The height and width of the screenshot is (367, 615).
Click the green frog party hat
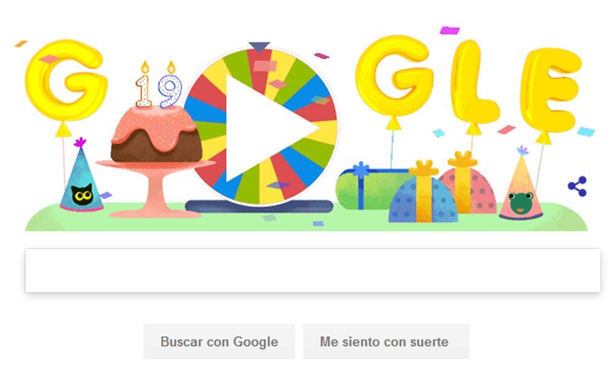[522, 183]
